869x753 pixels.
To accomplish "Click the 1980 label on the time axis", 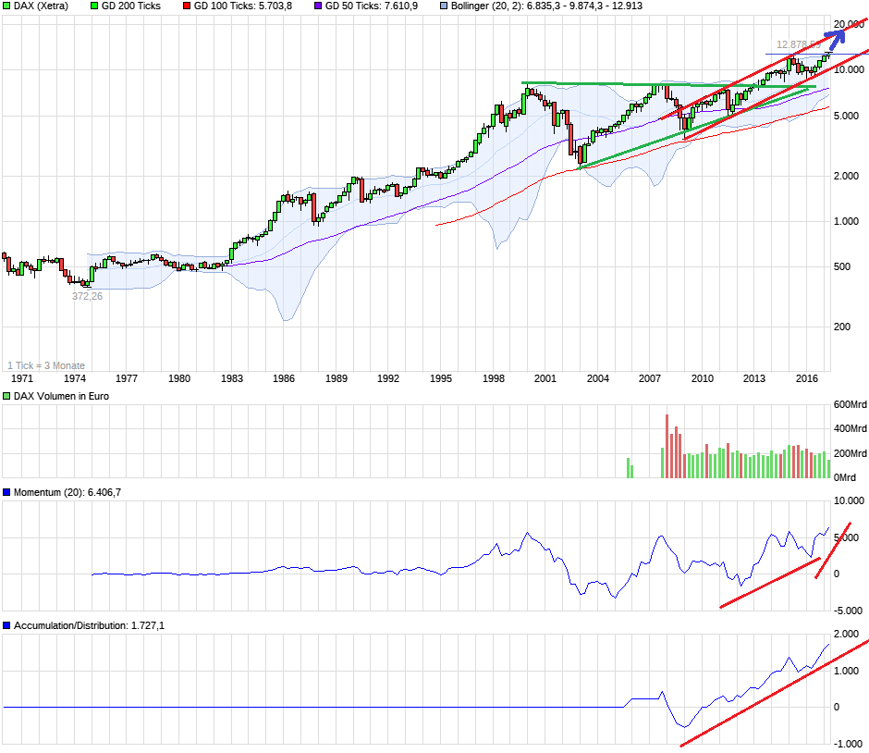I will [x=179, y=378].
